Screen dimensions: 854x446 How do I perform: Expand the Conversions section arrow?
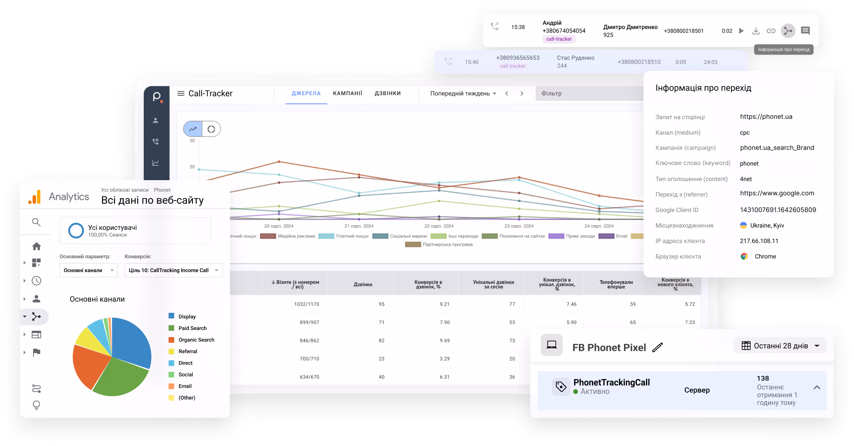24,352
